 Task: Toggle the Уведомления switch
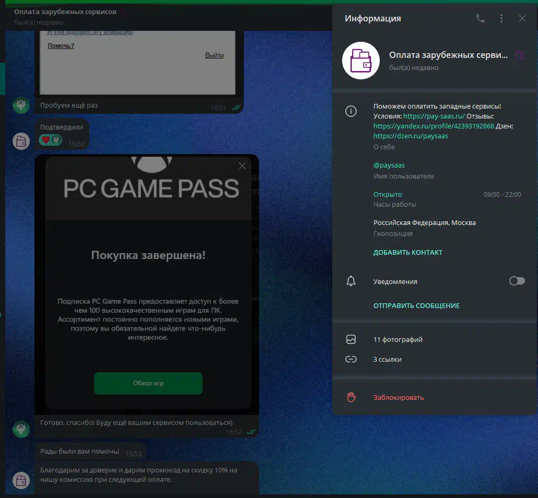[x=517, y=281]
